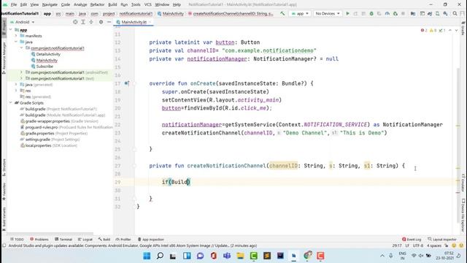467x263 pixels.
Task: Open the Navigate menu
Action: 50,4
